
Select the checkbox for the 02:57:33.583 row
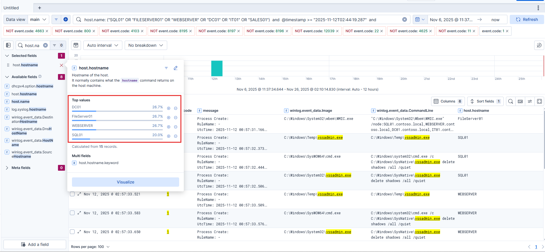[72, 213]
